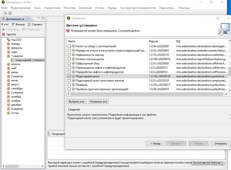Click the Справка clipboard icon
The image size is (231, 170).
29,25
